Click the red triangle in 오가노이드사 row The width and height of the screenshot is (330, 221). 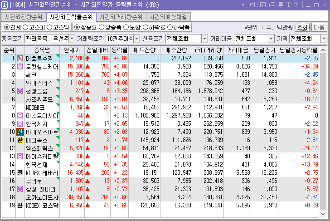click(x=87, y=197)
